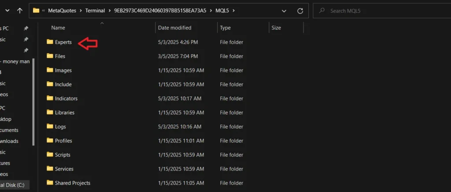Viewport: 451px width, 192px height.
Task: Click the Scripts folder name
Action: 63,155
